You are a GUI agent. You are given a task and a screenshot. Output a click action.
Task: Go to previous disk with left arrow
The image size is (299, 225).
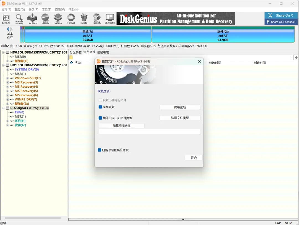8,29
